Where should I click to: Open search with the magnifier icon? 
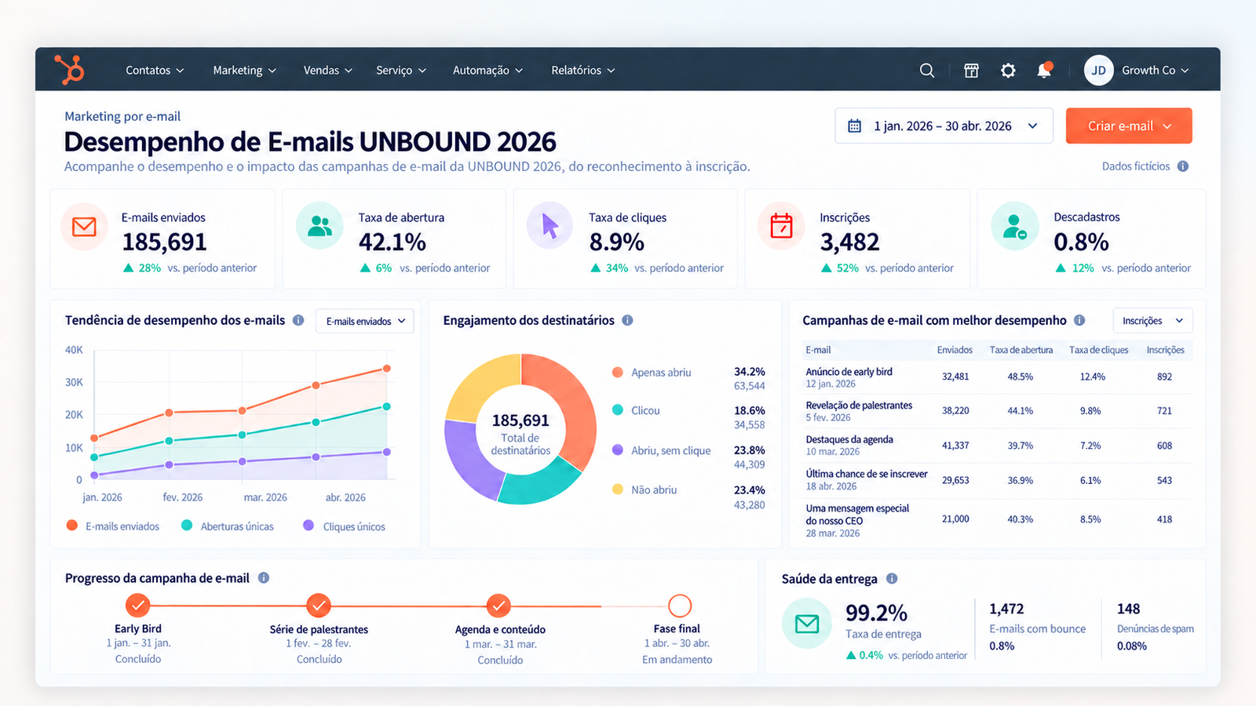pos(927,71)
